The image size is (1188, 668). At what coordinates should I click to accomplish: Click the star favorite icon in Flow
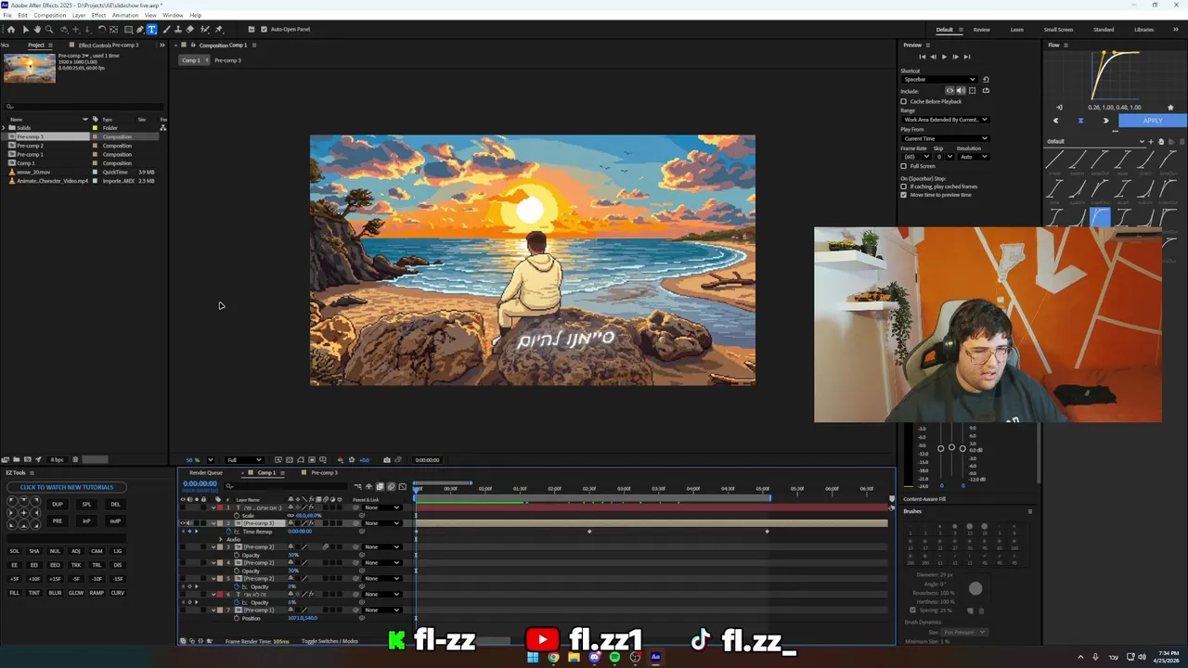[x=1170, y=108]
